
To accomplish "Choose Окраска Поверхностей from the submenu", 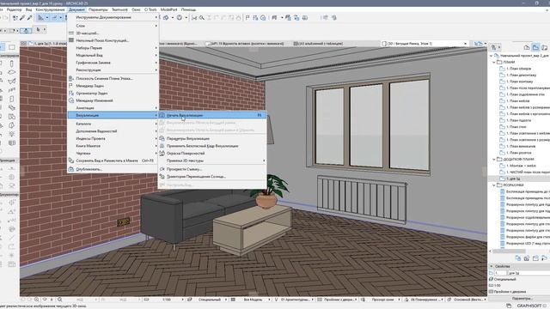I will (x=212, y=154).
